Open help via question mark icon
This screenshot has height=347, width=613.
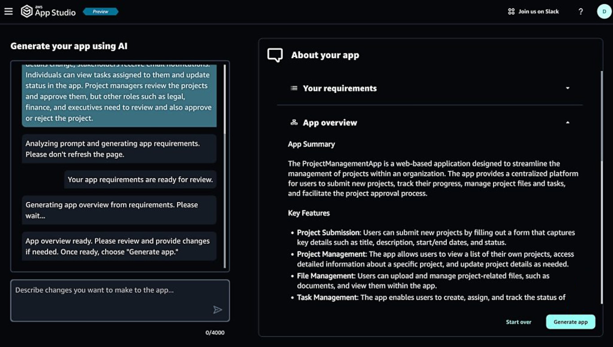pos(581,12)
